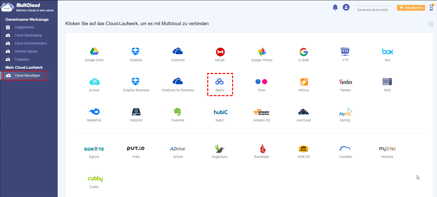This screenshot has height=197, width=437.
Task: Add Yandex cloud drive
Action: pyautogui.click(x=345, y=82)
